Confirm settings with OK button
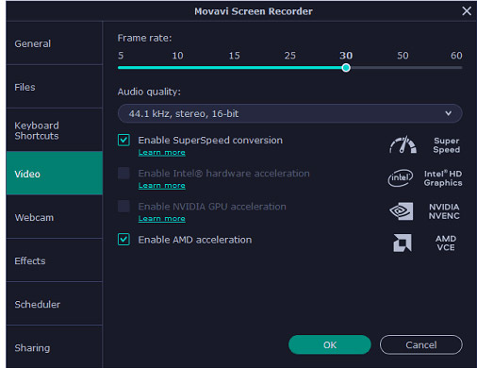The width and height of the screenshot is (477, 368). point(330,344)
